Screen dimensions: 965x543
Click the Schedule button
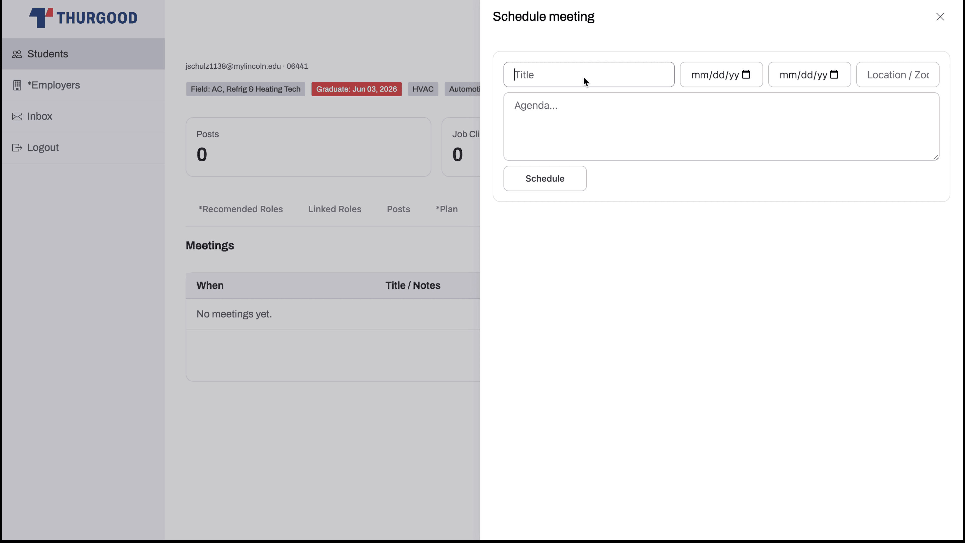(545, 178)
